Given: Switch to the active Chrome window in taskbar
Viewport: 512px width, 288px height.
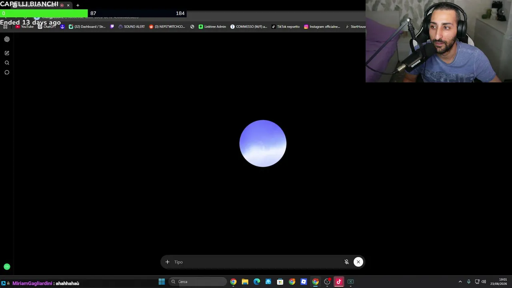Looking at the screenshot, I should coord(315,282).
